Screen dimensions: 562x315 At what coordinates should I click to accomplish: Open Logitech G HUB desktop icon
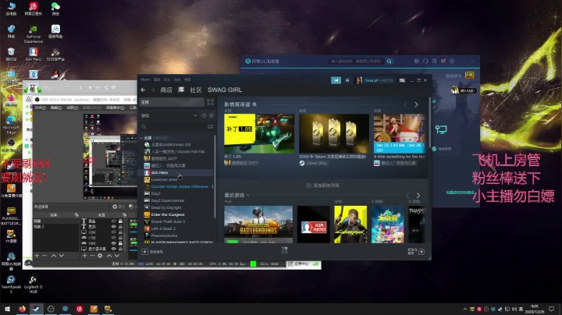point(33,285)
